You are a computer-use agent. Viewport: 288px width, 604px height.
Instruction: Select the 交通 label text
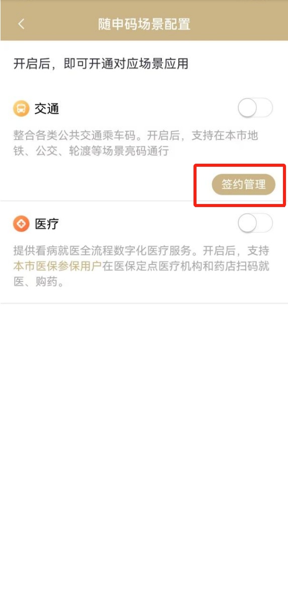pyautogui.click(x=47, y=109)
